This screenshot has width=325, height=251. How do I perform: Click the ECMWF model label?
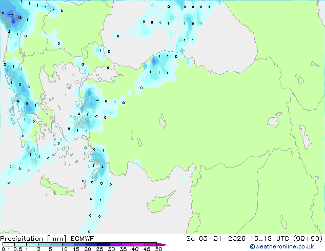coord(83,239)
